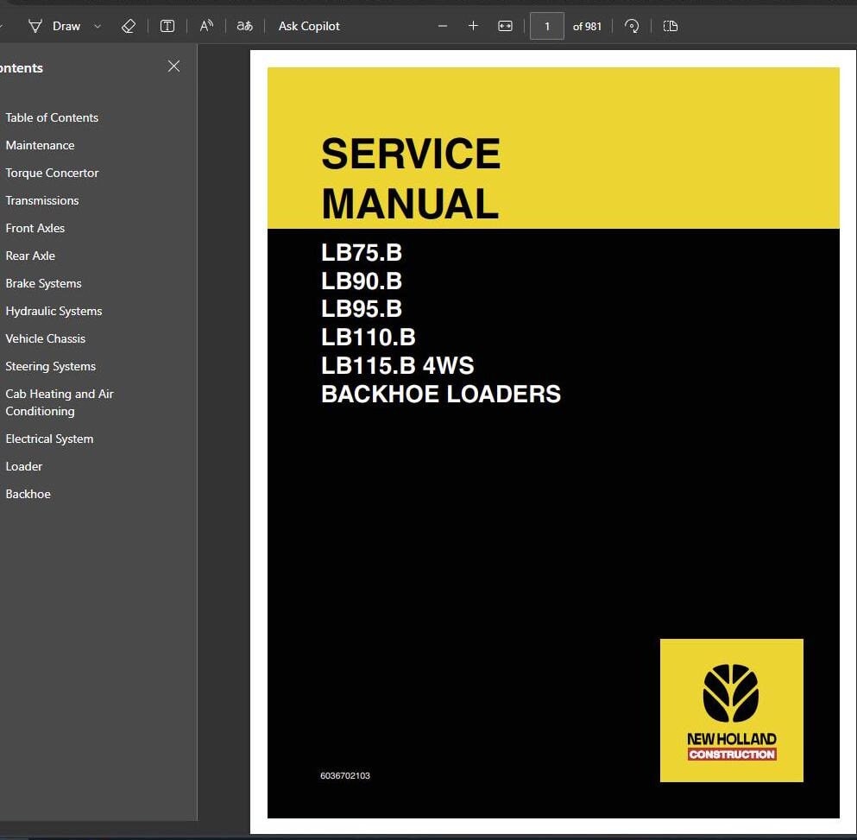Go to the Torque Concertor section

[52, 173]
